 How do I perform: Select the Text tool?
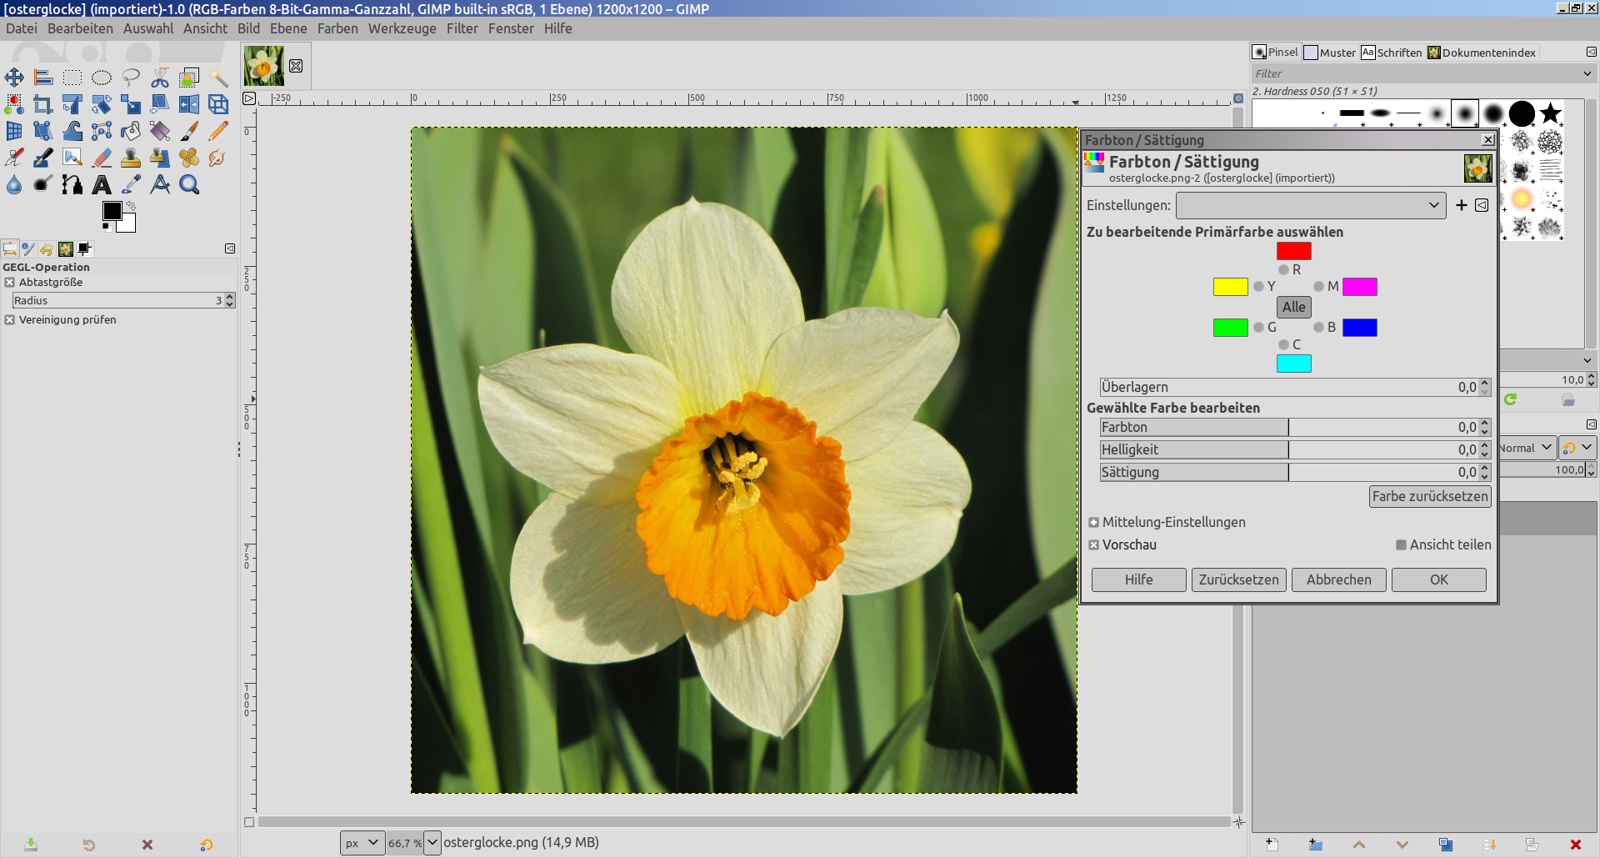point(102,185)
